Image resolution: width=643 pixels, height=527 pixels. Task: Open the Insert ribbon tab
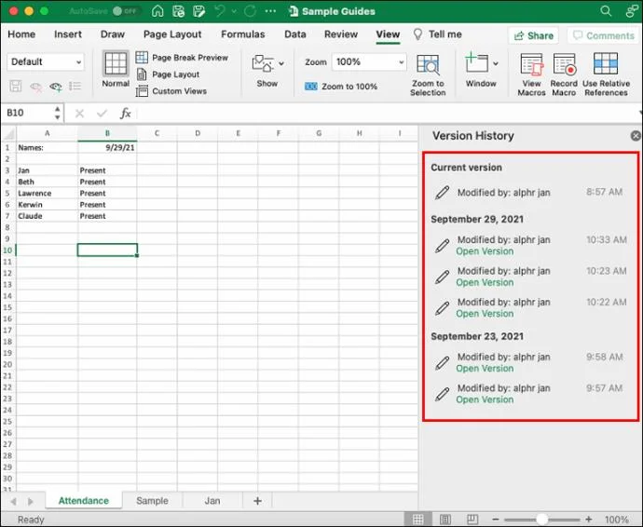68,34
